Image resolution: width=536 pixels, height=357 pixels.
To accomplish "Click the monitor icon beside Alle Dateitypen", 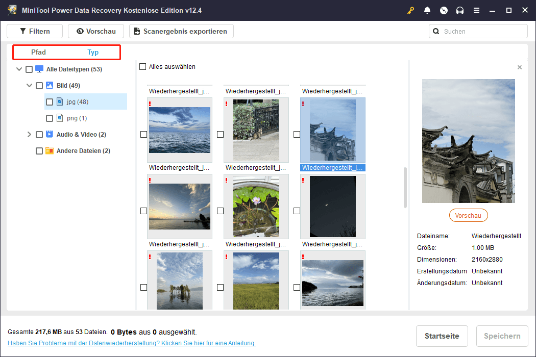I will [x=39, y=69].
